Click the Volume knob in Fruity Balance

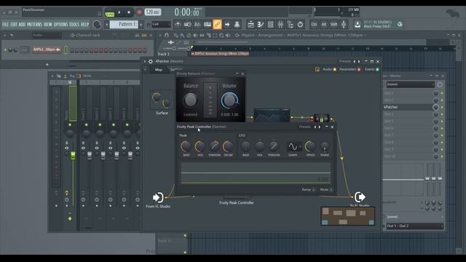(229, 100)
